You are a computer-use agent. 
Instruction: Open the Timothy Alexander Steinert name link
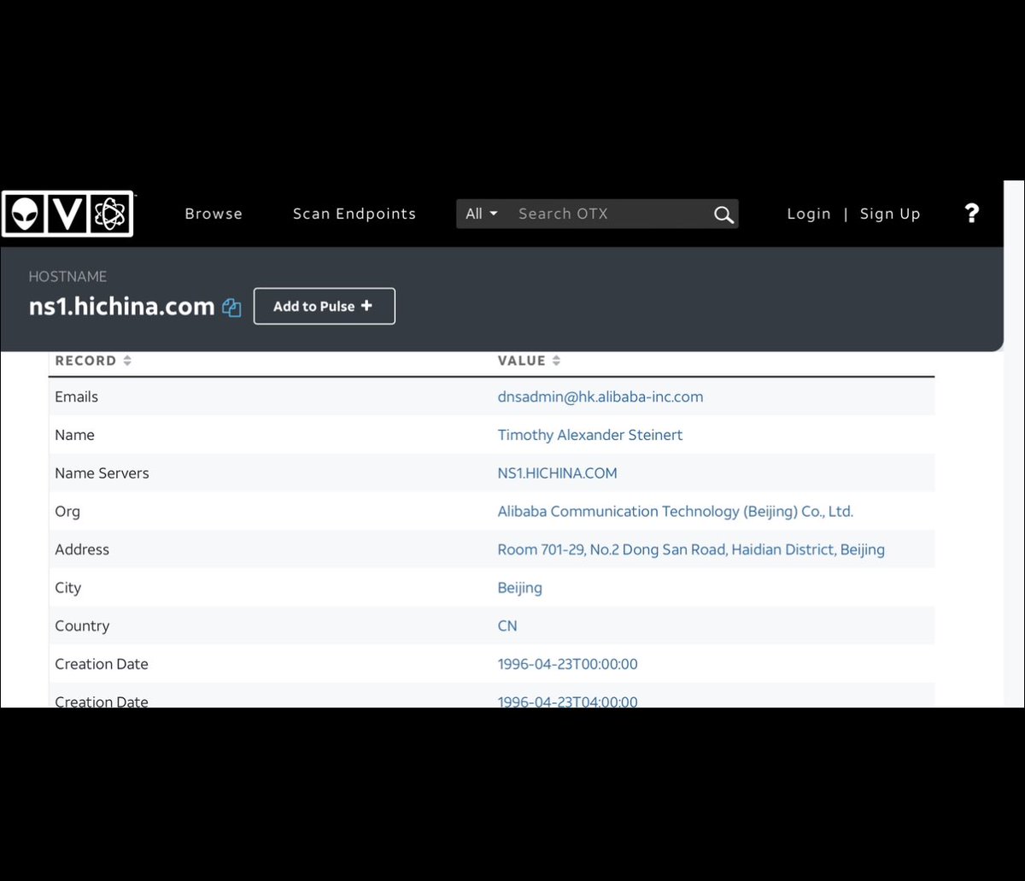click(x=590, y=435)
